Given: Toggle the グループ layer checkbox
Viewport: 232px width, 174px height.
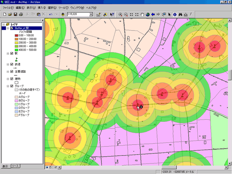Looking at the screenshot, I should (12, 86).
